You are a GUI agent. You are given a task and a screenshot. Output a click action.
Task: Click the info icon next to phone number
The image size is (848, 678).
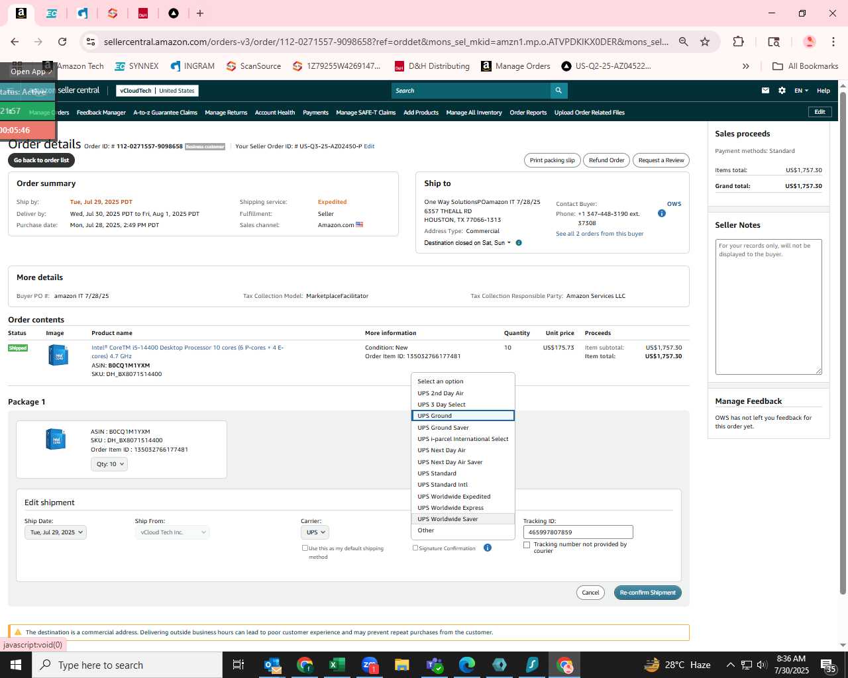[661, 213]
